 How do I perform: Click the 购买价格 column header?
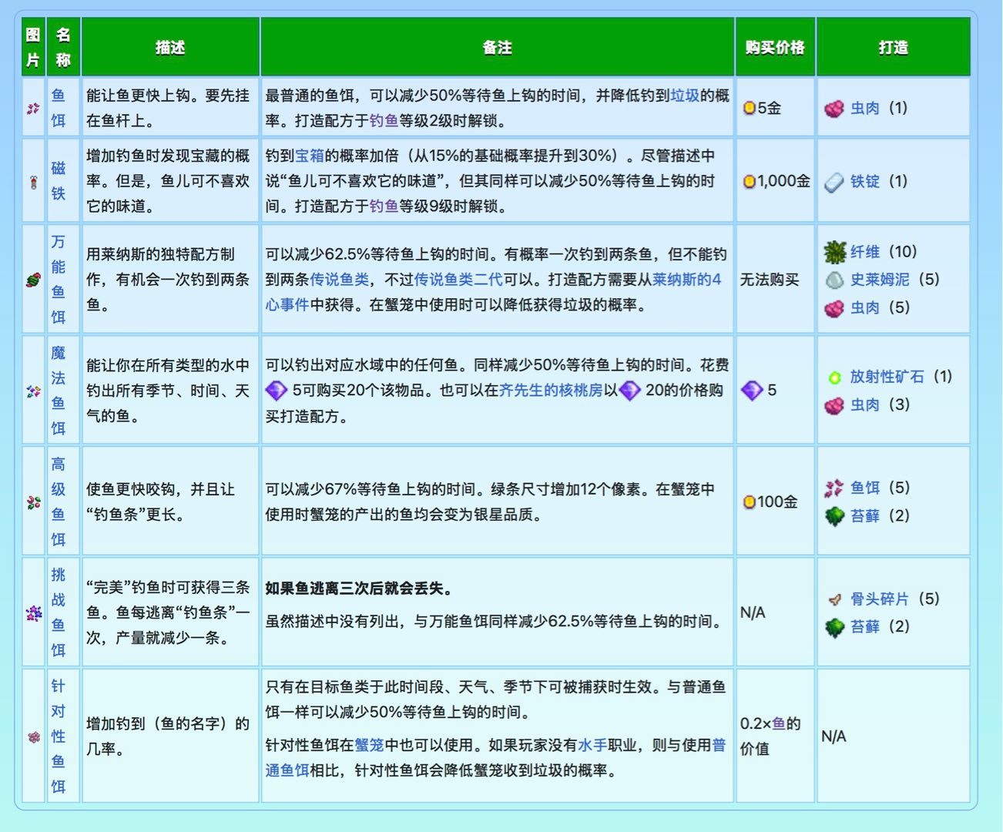coord(775,47)
